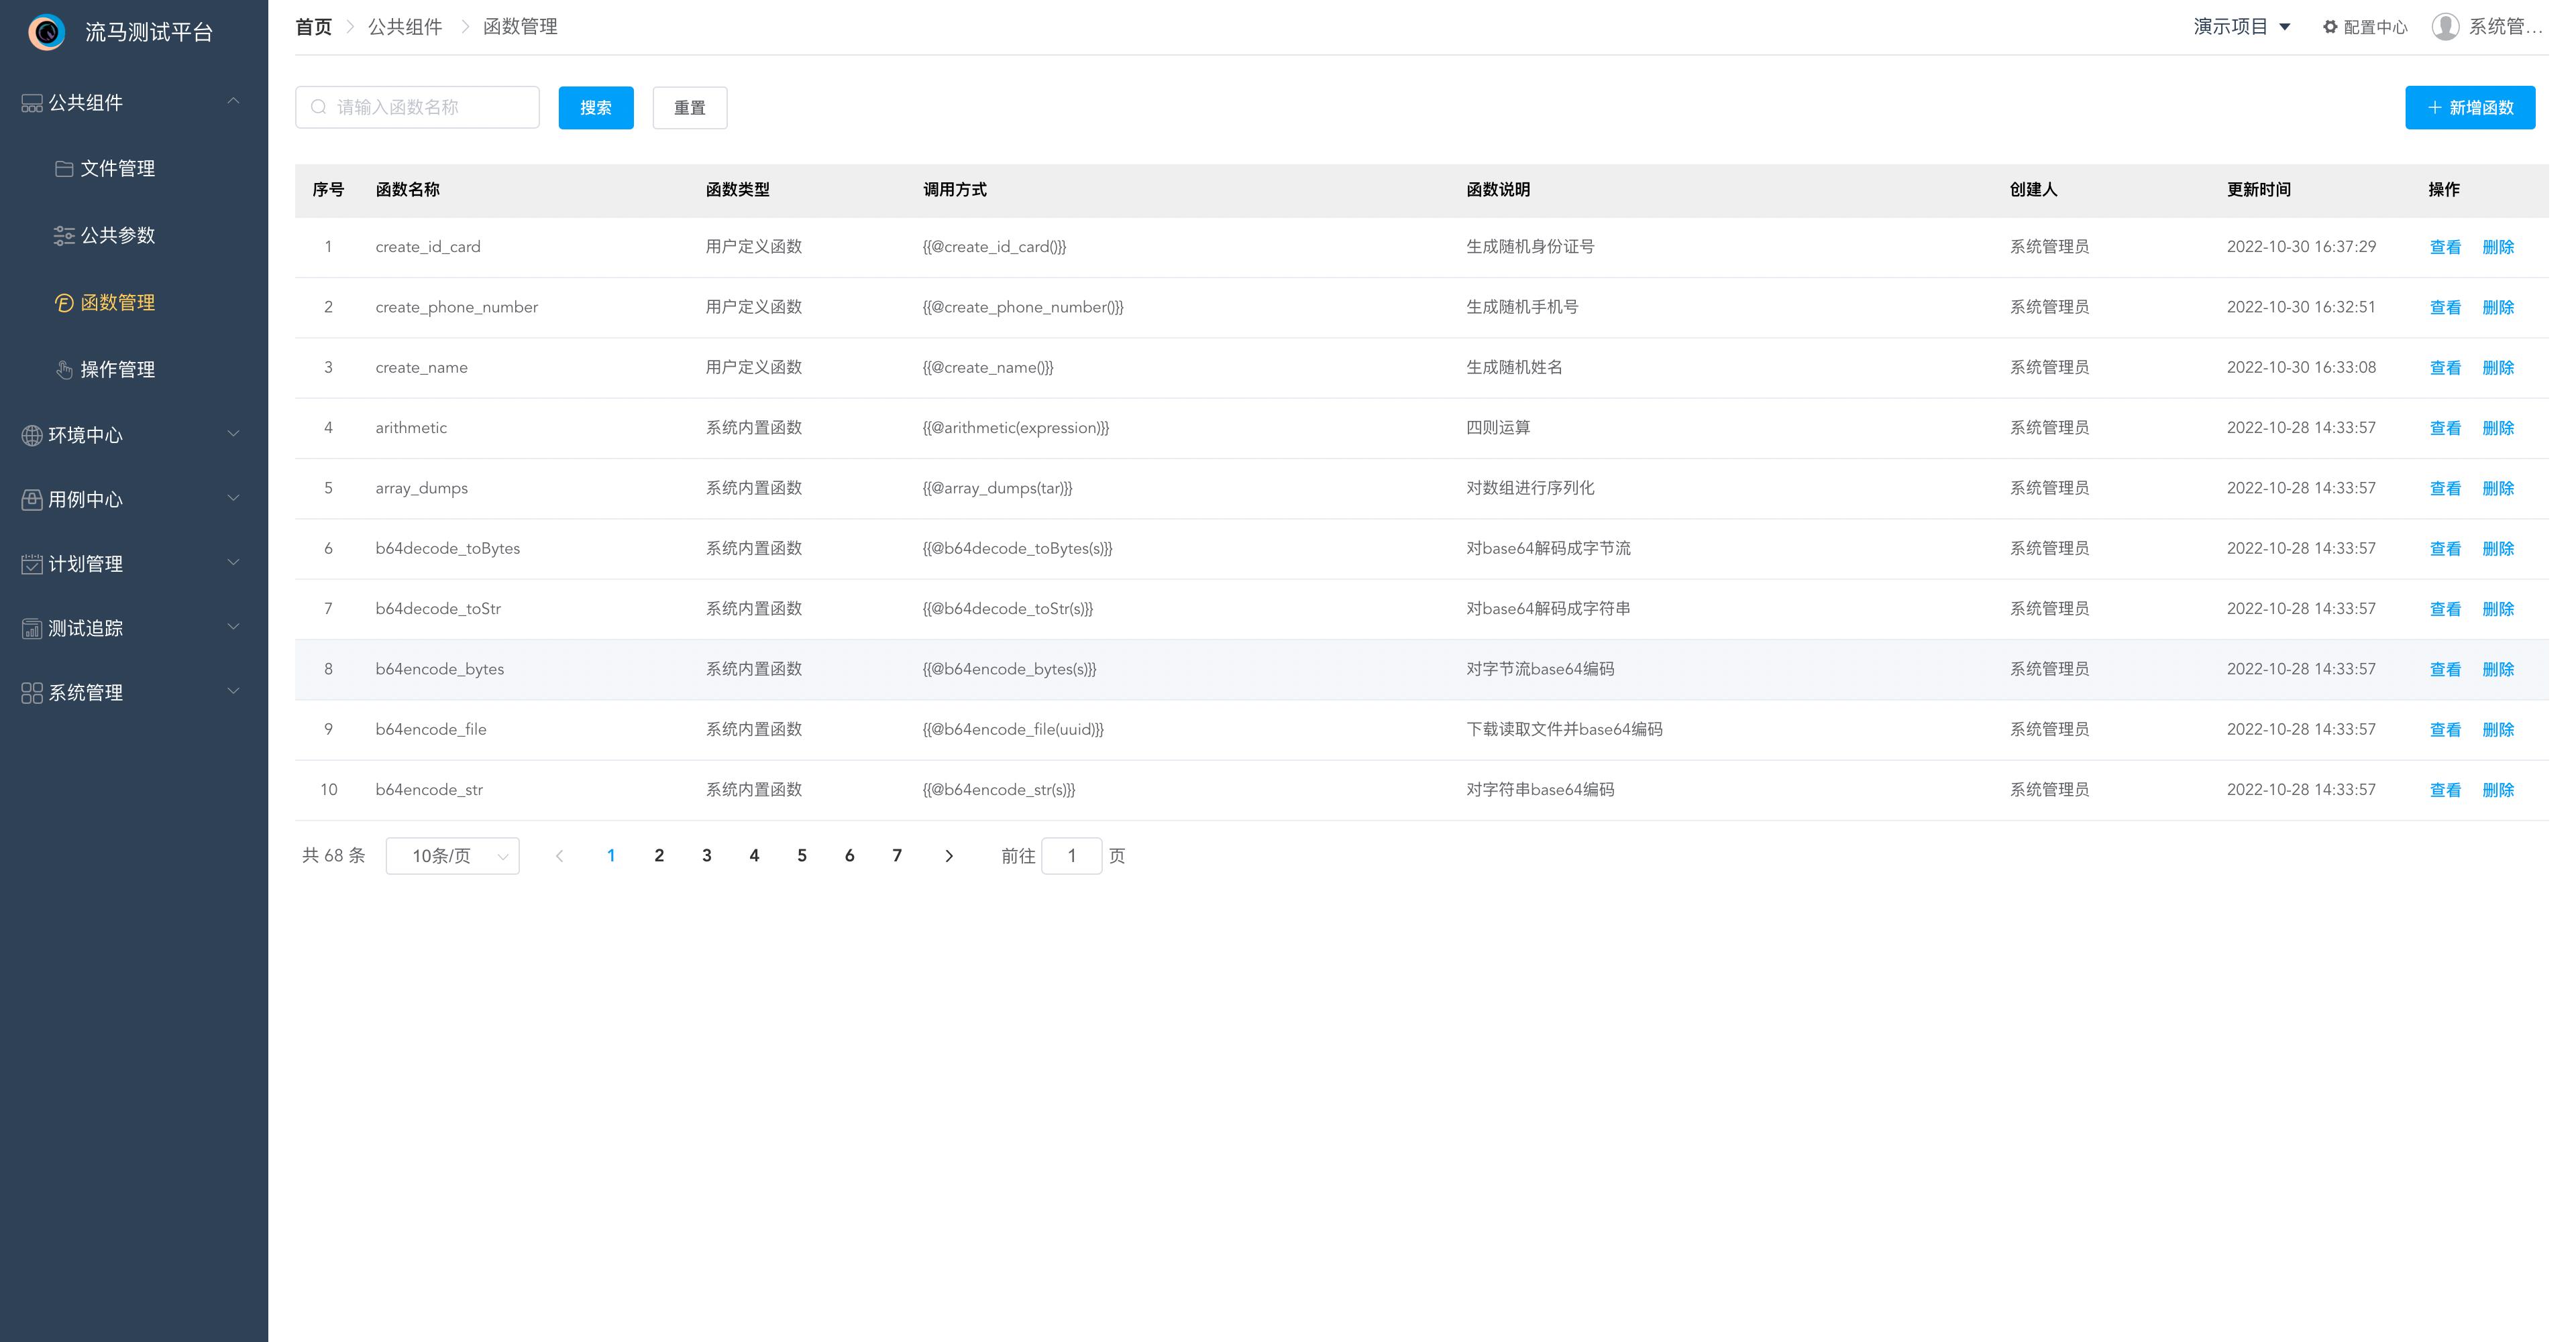This screenshot has width=2576, height=1342.
Task: Click 公共组件 in the breadcrumb
Action: pos(405,27)
